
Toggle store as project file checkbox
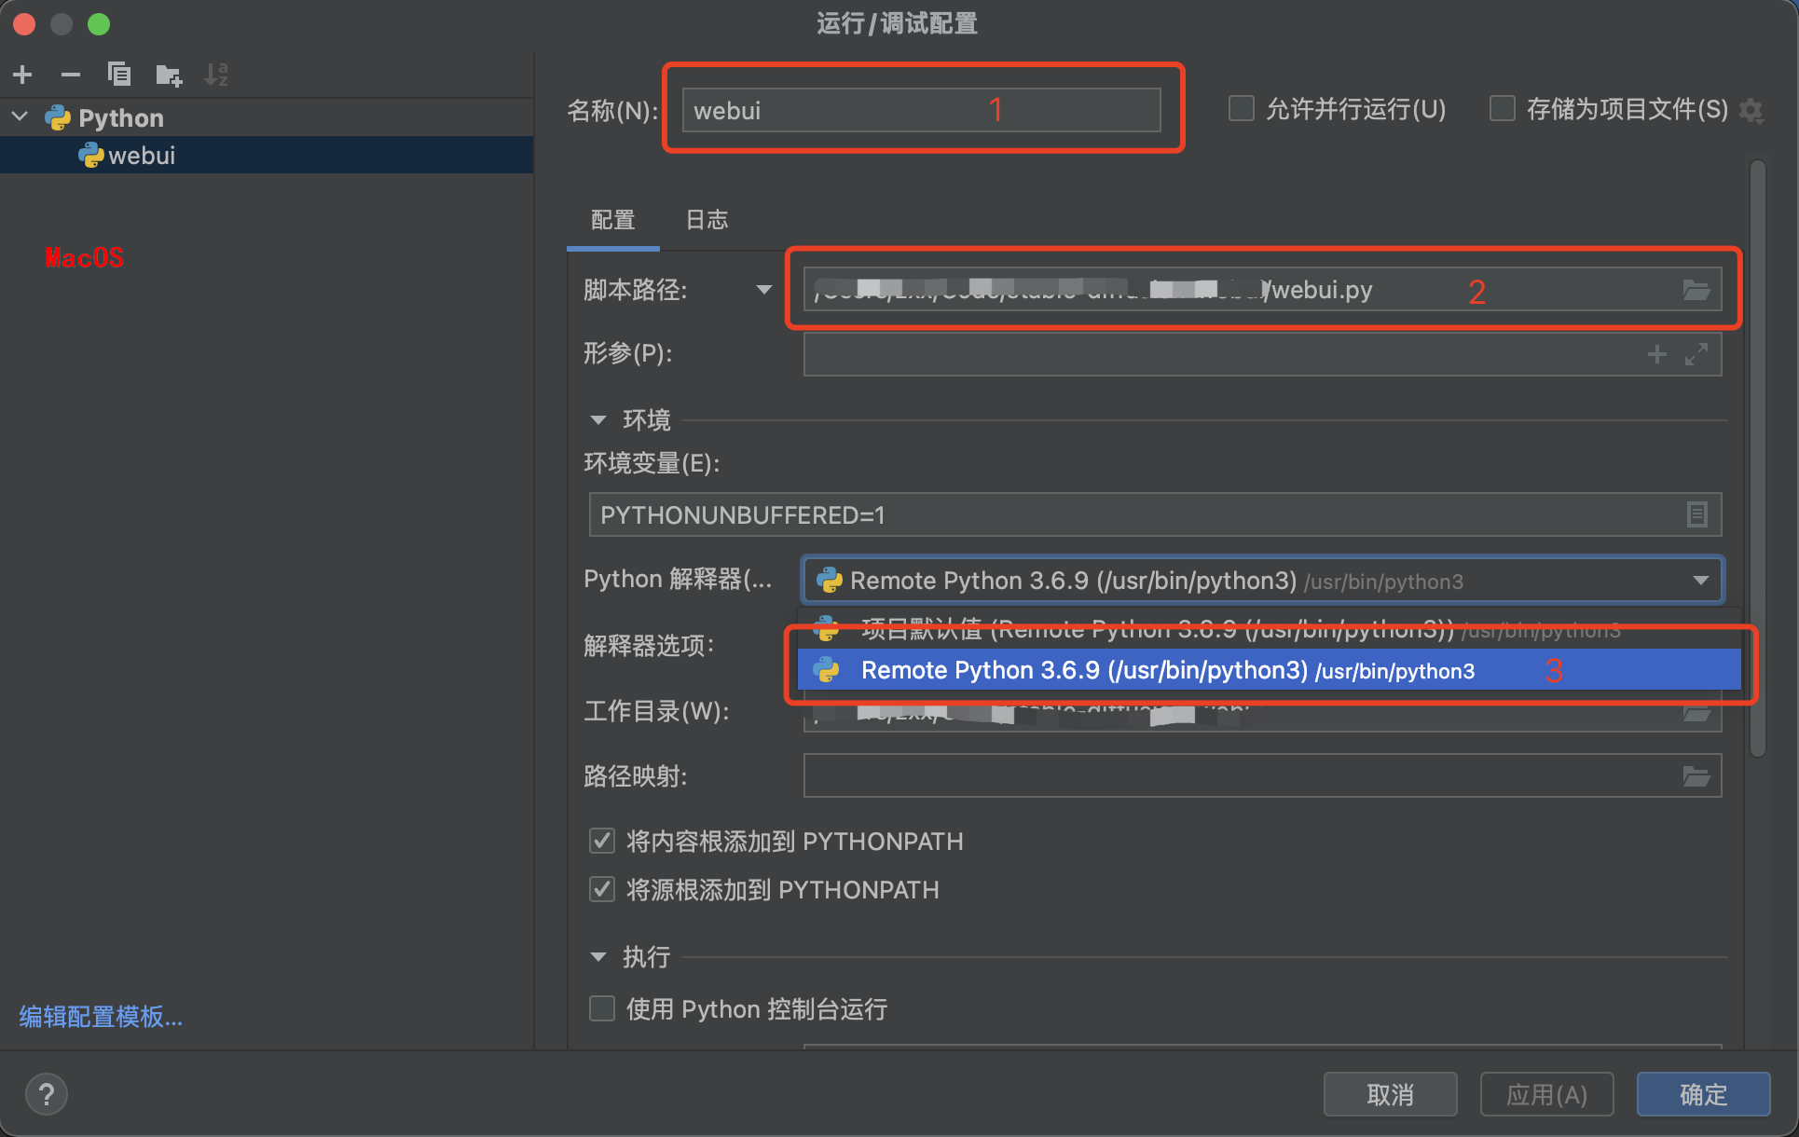point(1502,109)
